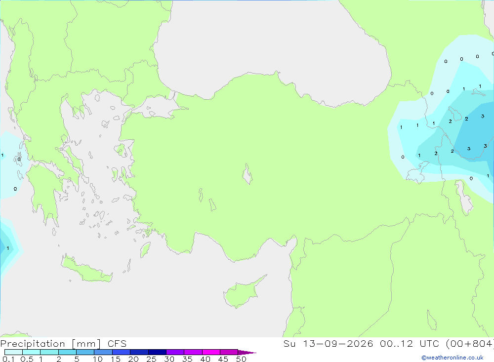Click the '35' legend scale label
The image size is (494, 362).
click(187, 359)
